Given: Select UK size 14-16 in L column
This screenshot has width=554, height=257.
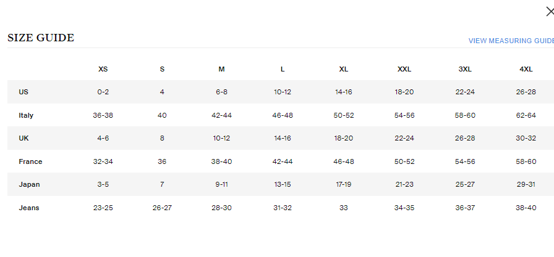Looking at the screenshot, I should coord(283,138).
